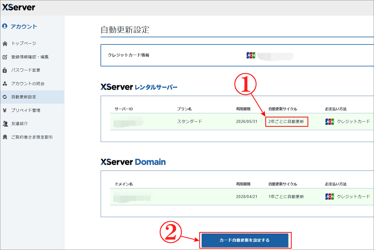Open the スタンダード plan link
This screenshot has width=374, height=250.
(x=190, y=121)
